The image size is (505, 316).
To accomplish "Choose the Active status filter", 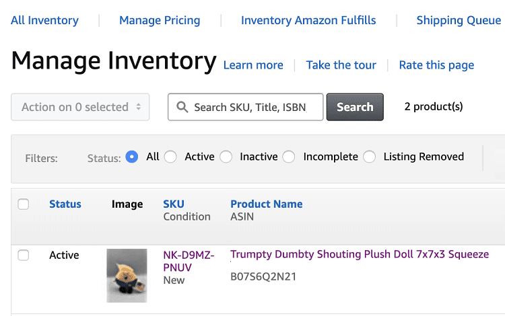I will [170, 157].
